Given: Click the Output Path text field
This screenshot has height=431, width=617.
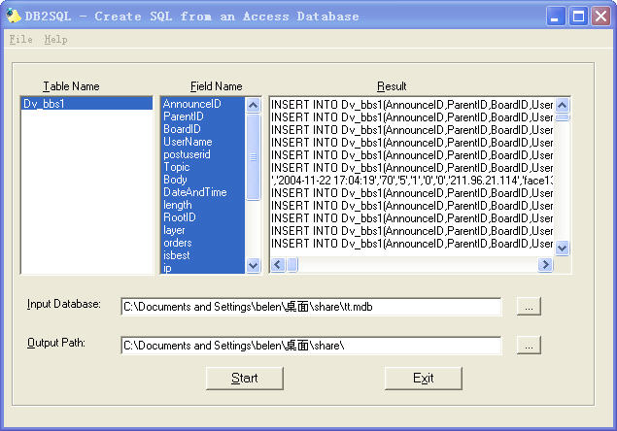Looking at the screenshot, I should click(311, 346).
